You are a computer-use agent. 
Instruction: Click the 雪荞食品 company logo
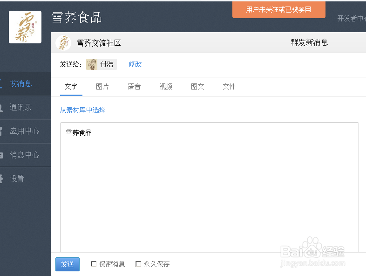[x=25, y=27]
